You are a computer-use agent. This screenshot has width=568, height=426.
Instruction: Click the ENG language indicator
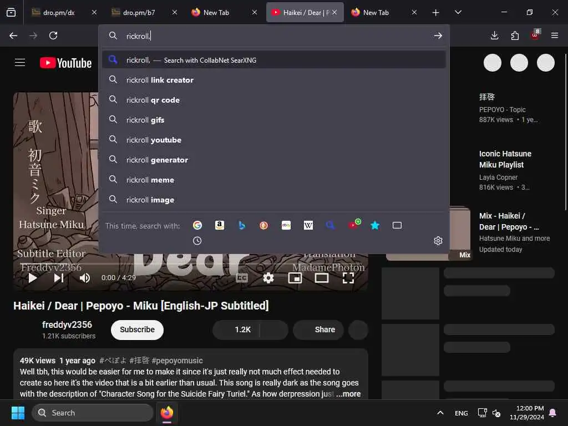tap(461, 413)
